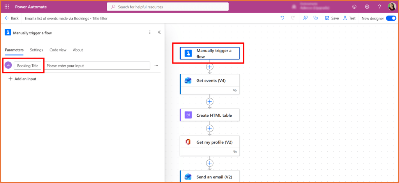Open the Booking Title input ellipsis menu
The width and height of the screenshot is (399, 183).
click(x=156, y=66)
